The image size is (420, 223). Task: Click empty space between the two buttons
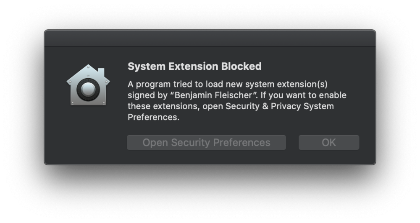292,143
